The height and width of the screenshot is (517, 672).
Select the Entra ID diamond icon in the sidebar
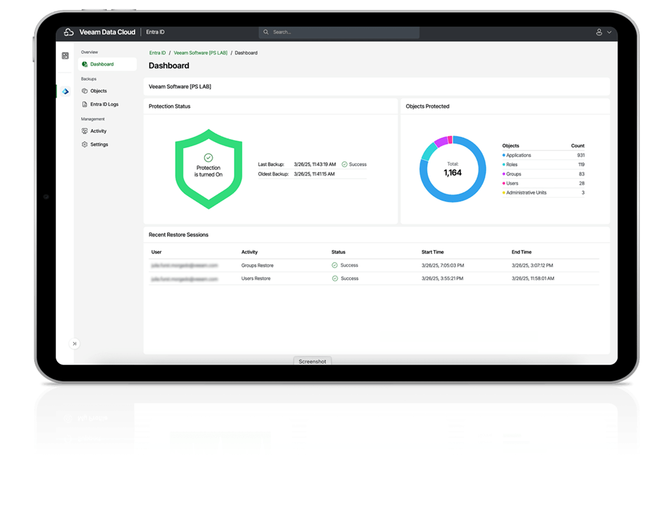pyautogui.click(x=64, y=92)
